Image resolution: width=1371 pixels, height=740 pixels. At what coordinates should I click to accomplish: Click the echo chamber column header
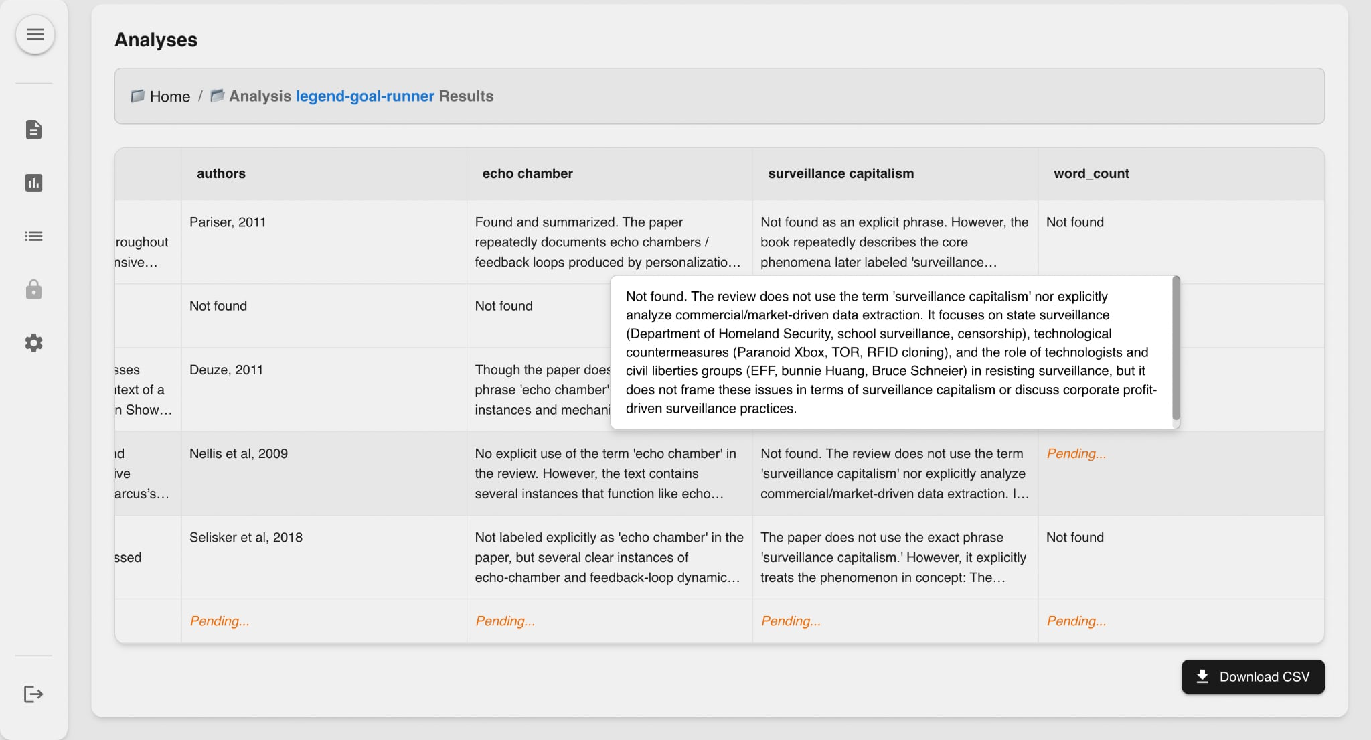[x=528, y=173]
